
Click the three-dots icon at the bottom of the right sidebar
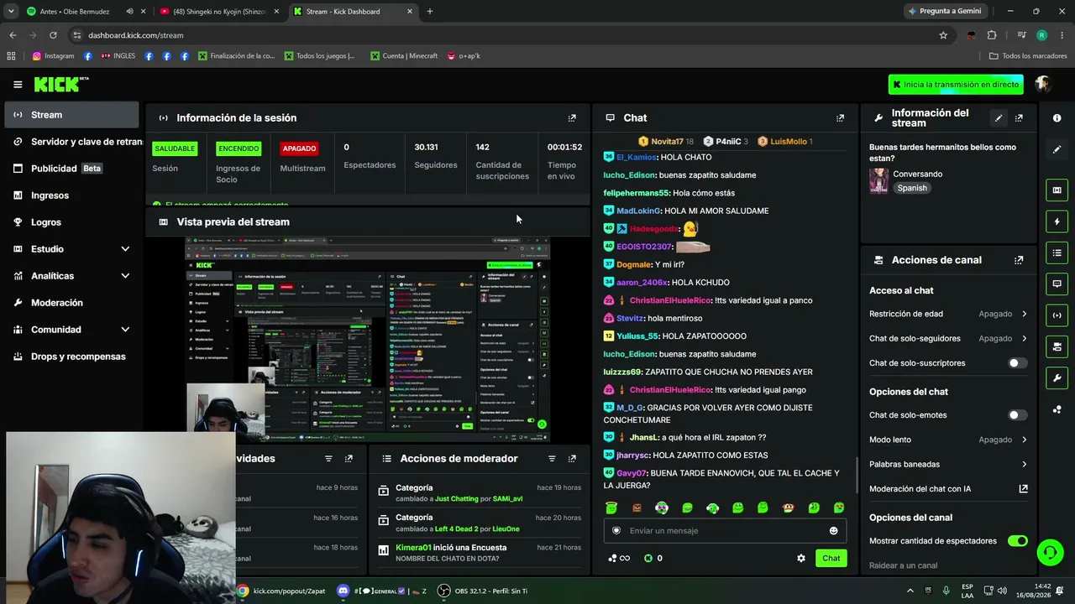coord(1057,409)
